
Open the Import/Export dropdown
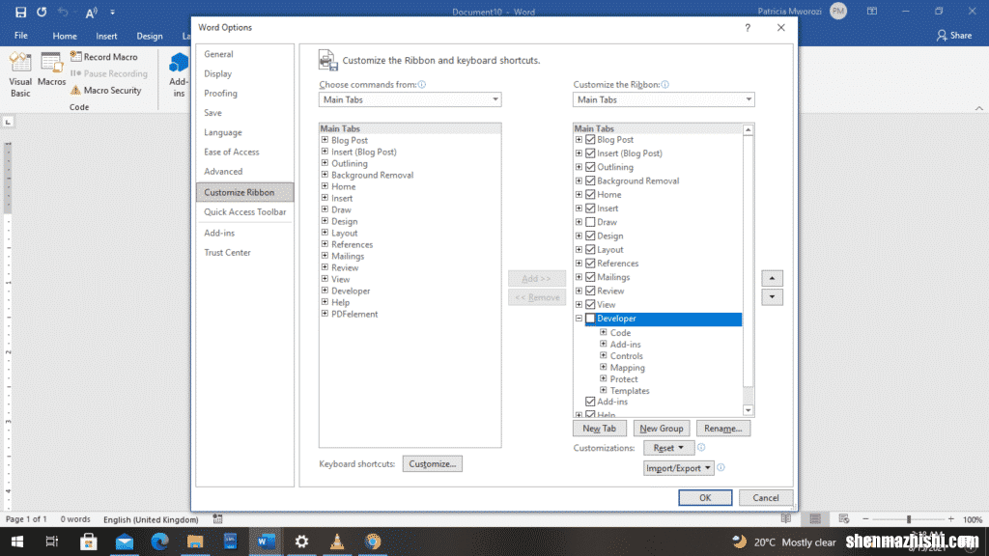[679, 468]
